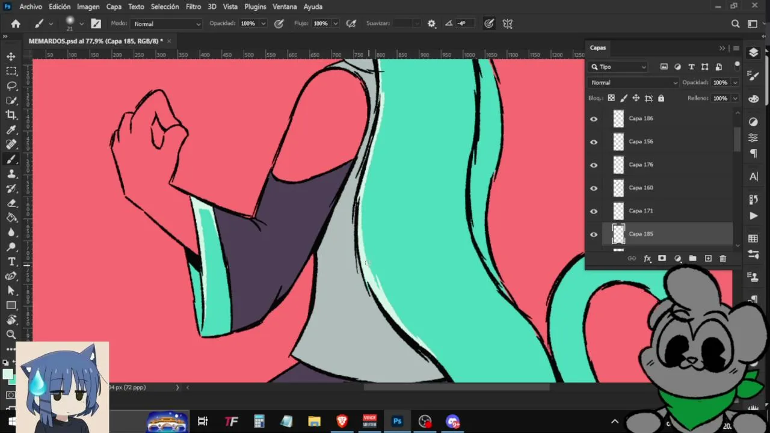Hide layer Capa 185
The image size is (770, 433).
(594, 235)
